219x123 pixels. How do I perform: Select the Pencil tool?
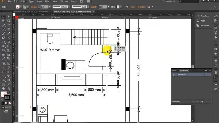point(9,33)
